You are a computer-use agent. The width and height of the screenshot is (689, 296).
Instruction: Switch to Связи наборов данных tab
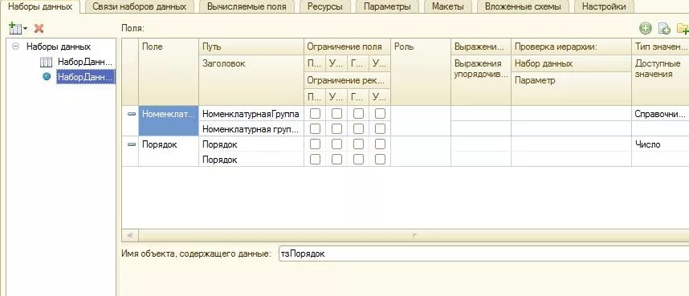coord(139,6)
